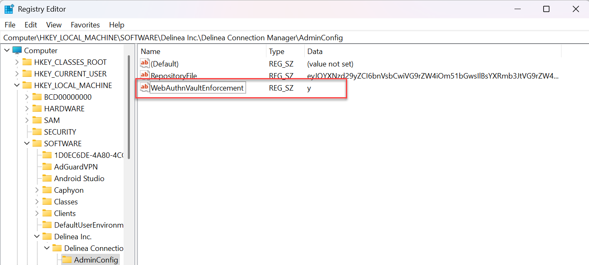
Task: Click the registry path address bar
Action: [x=291, y=38]
